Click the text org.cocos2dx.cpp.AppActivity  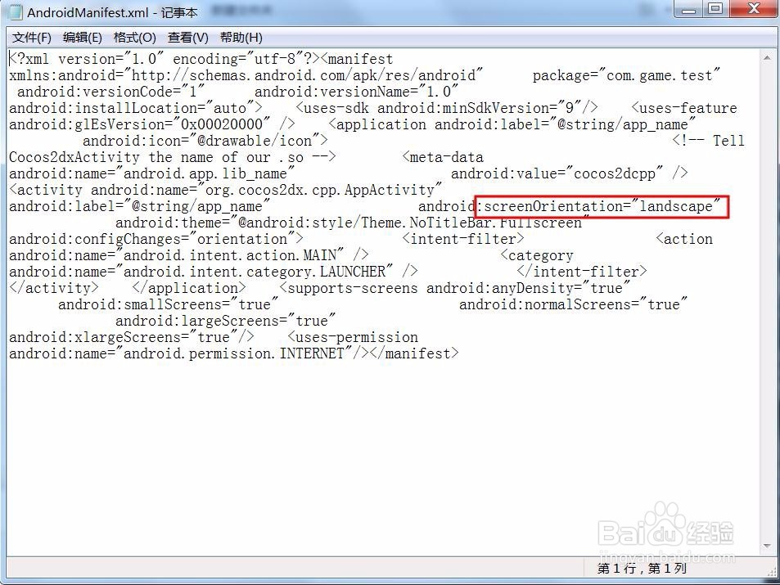[x=319, y=191]
